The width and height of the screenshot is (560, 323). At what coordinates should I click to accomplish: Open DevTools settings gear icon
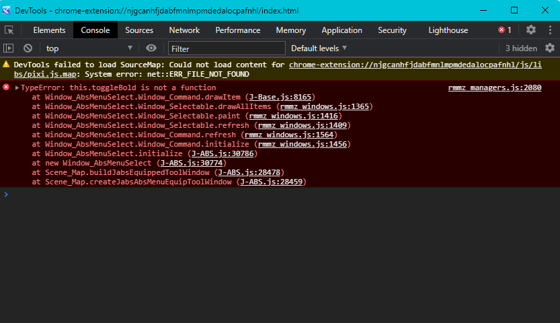(x=530, y=30)
